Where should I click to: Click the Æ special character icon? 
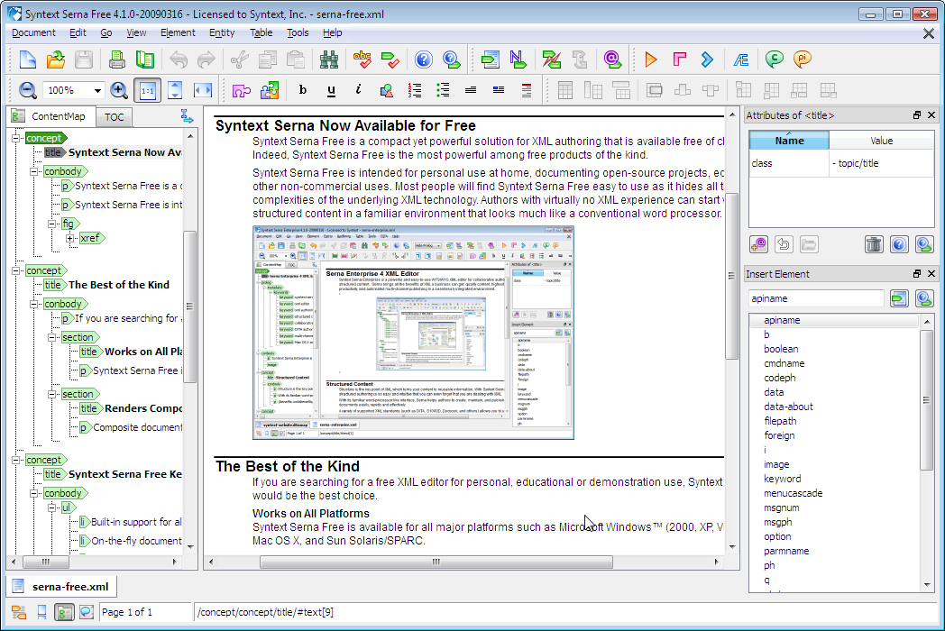pos(741,60)
